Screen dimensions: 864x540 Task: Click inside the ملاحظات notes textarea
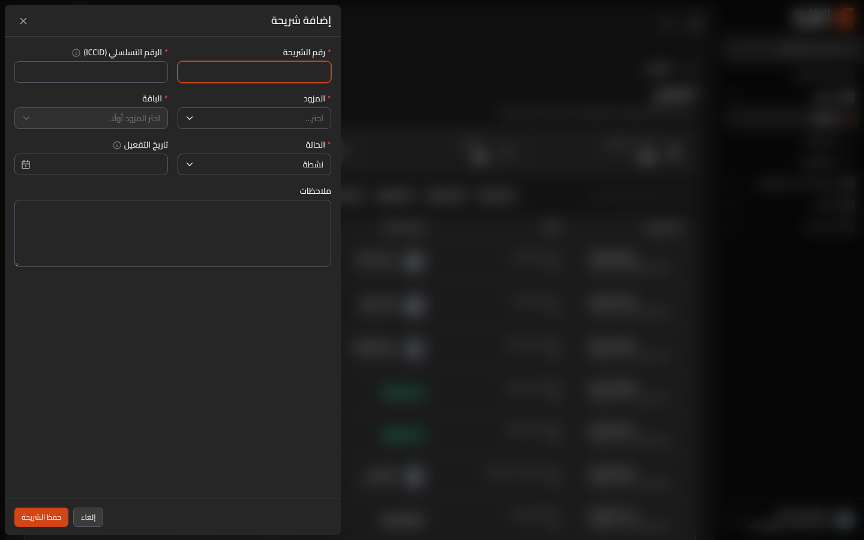tap(173, 233)
